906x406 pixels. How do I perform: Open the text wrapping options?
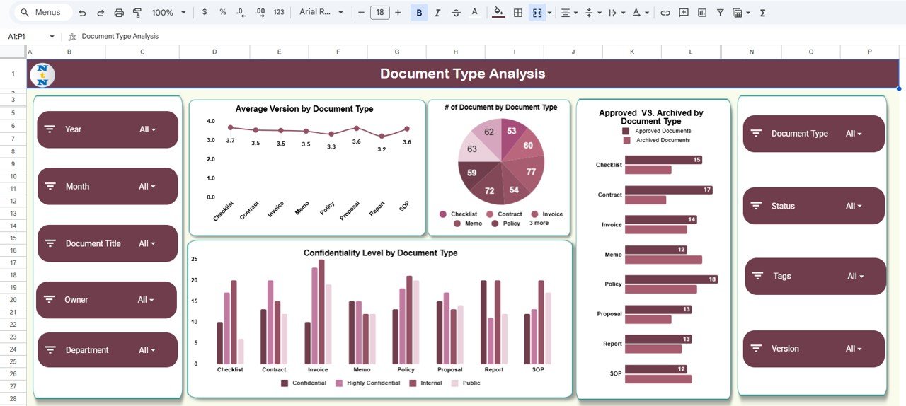click(616, 13)
